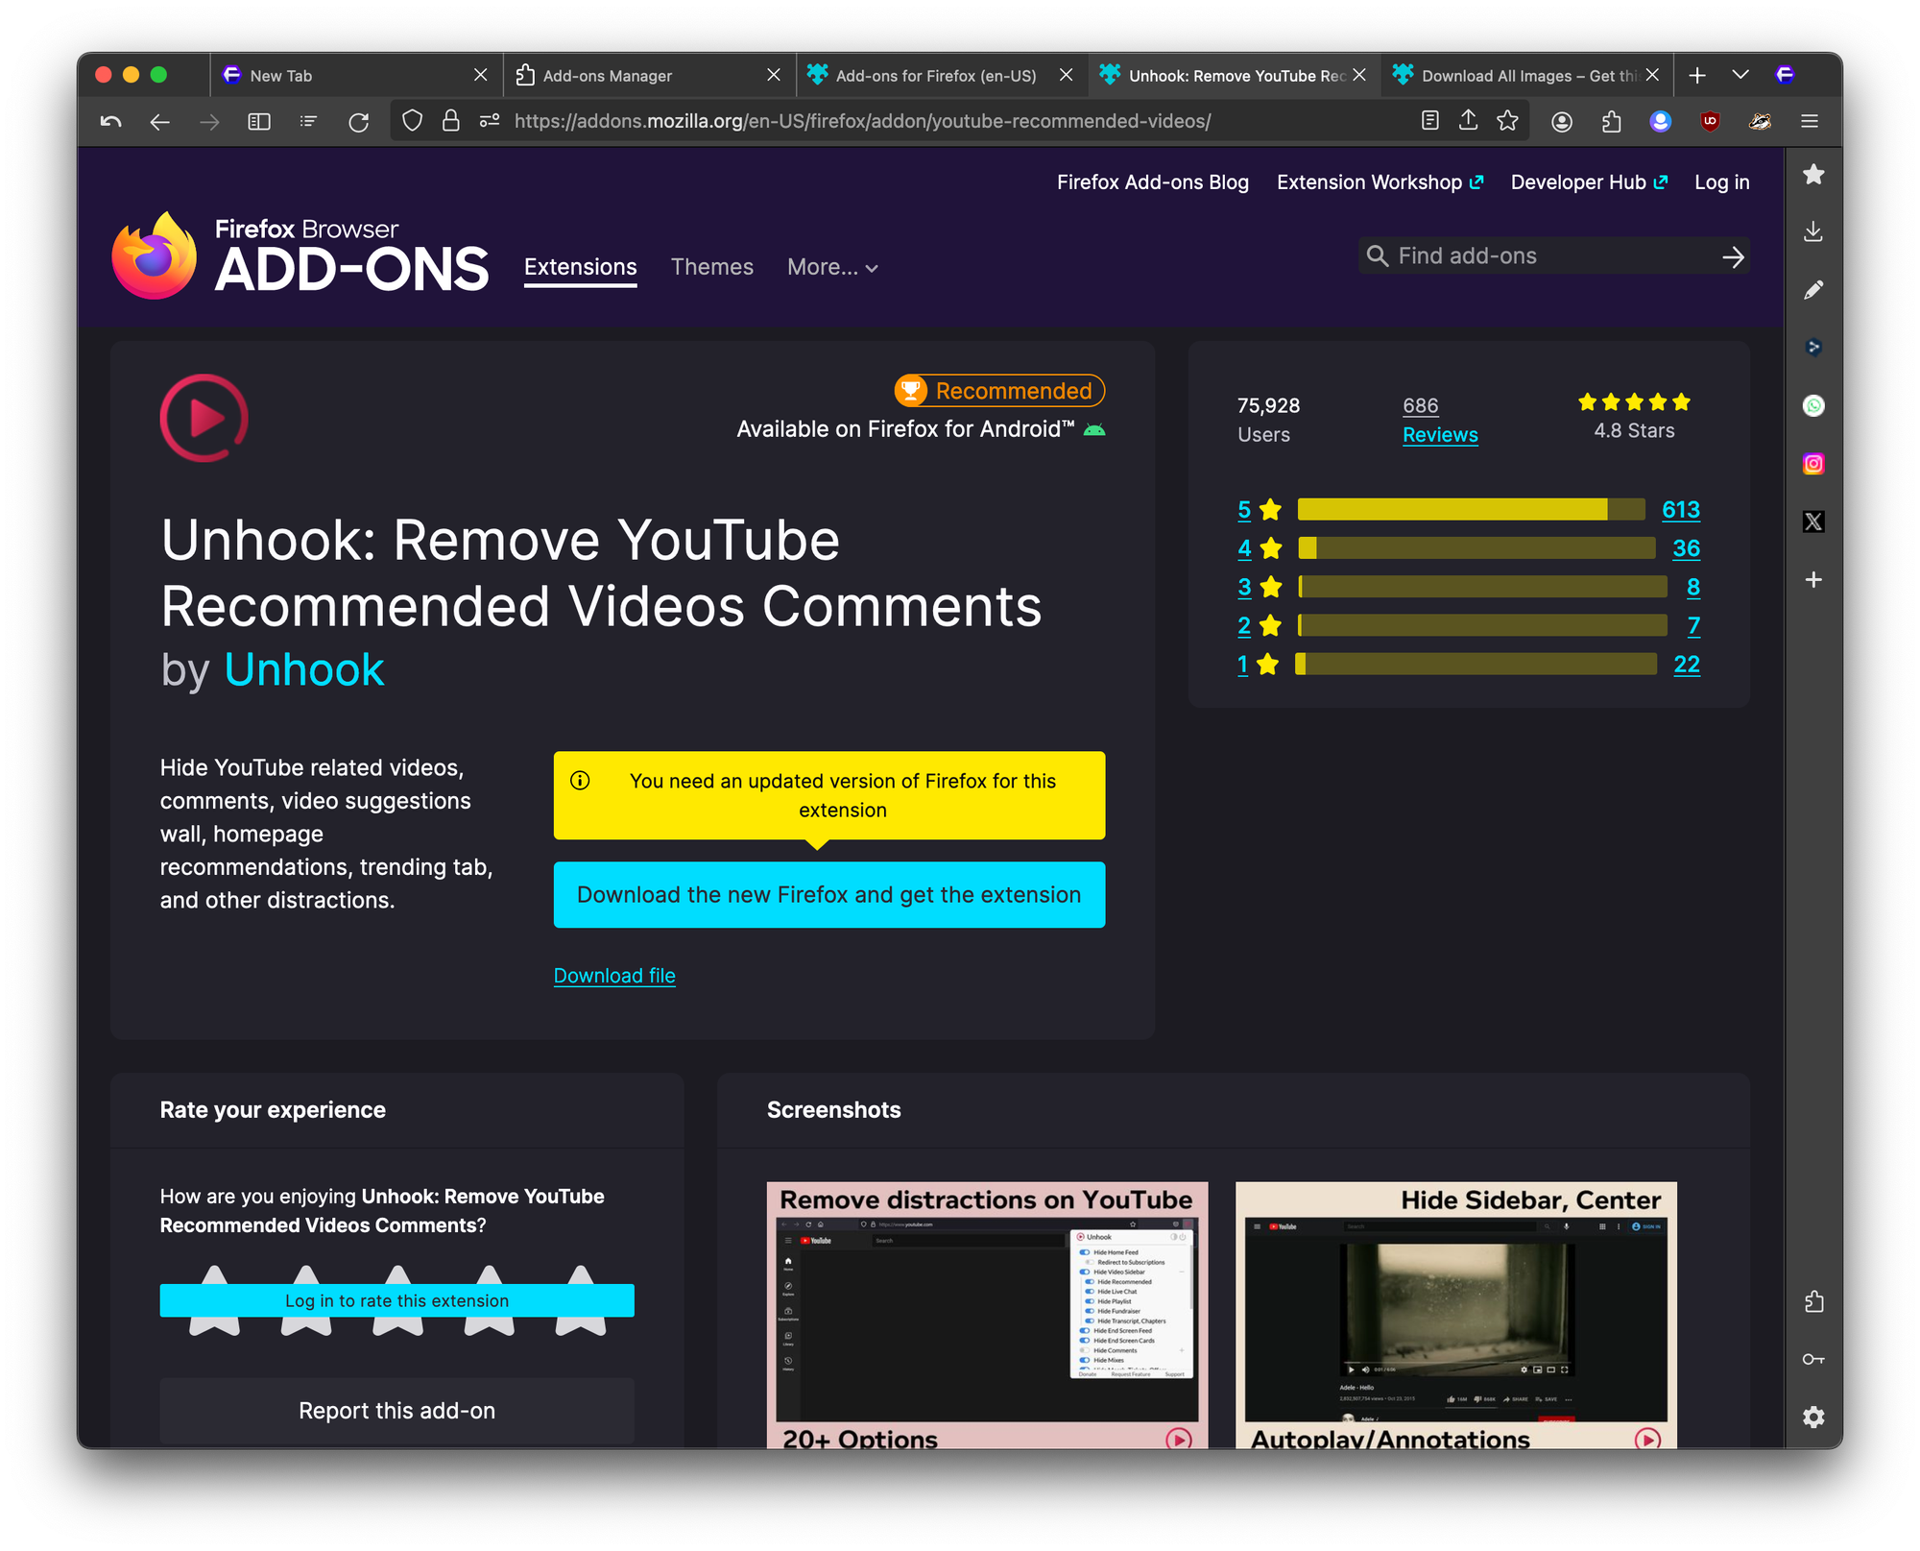Add a new sidebar panel with plus

(x=1813, y=580)
